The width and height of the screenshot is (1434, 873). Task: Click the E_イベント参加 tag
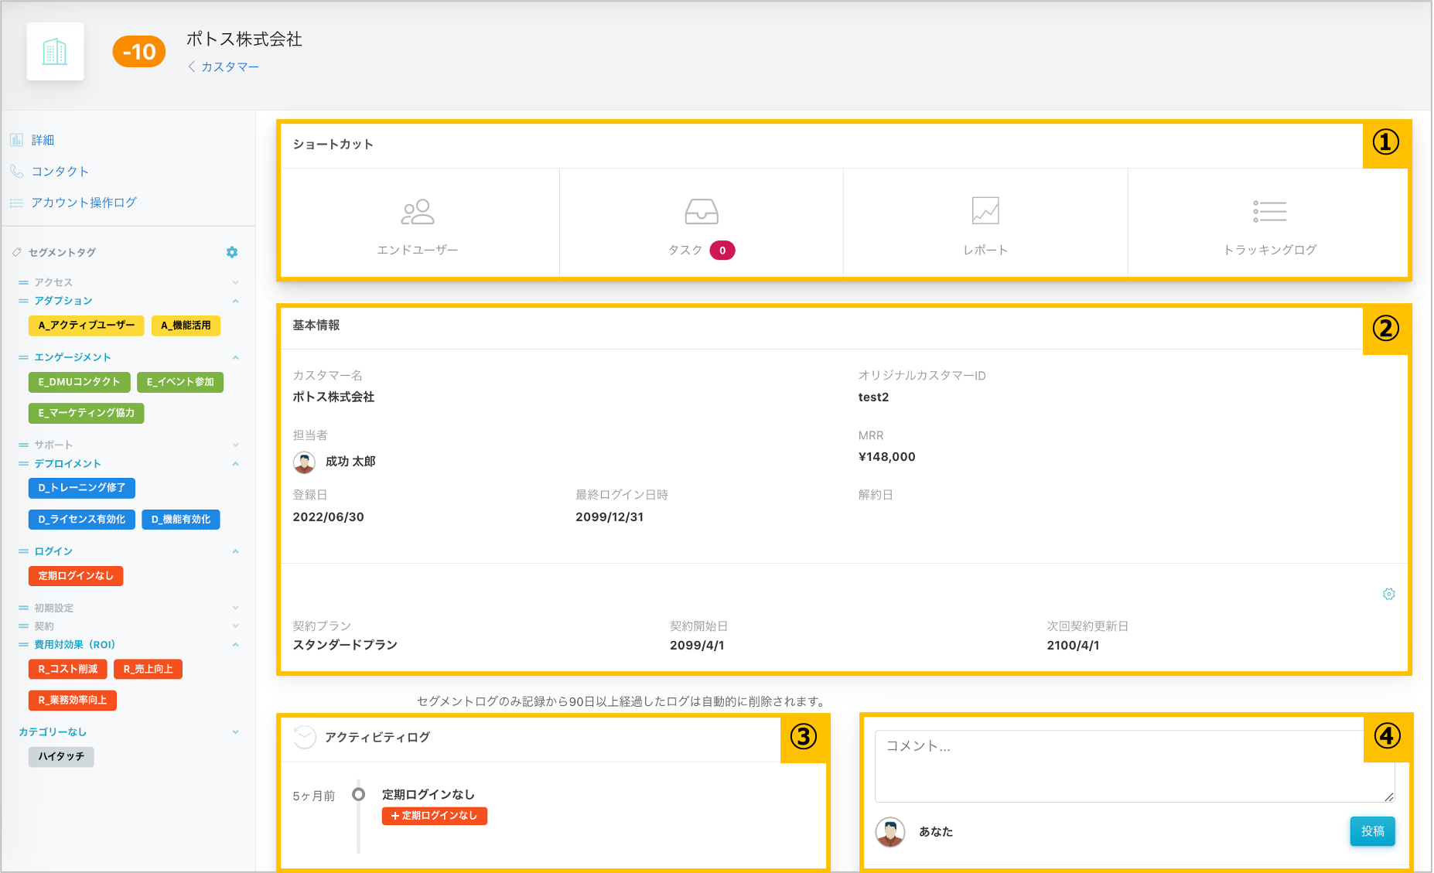click(180, 382)
